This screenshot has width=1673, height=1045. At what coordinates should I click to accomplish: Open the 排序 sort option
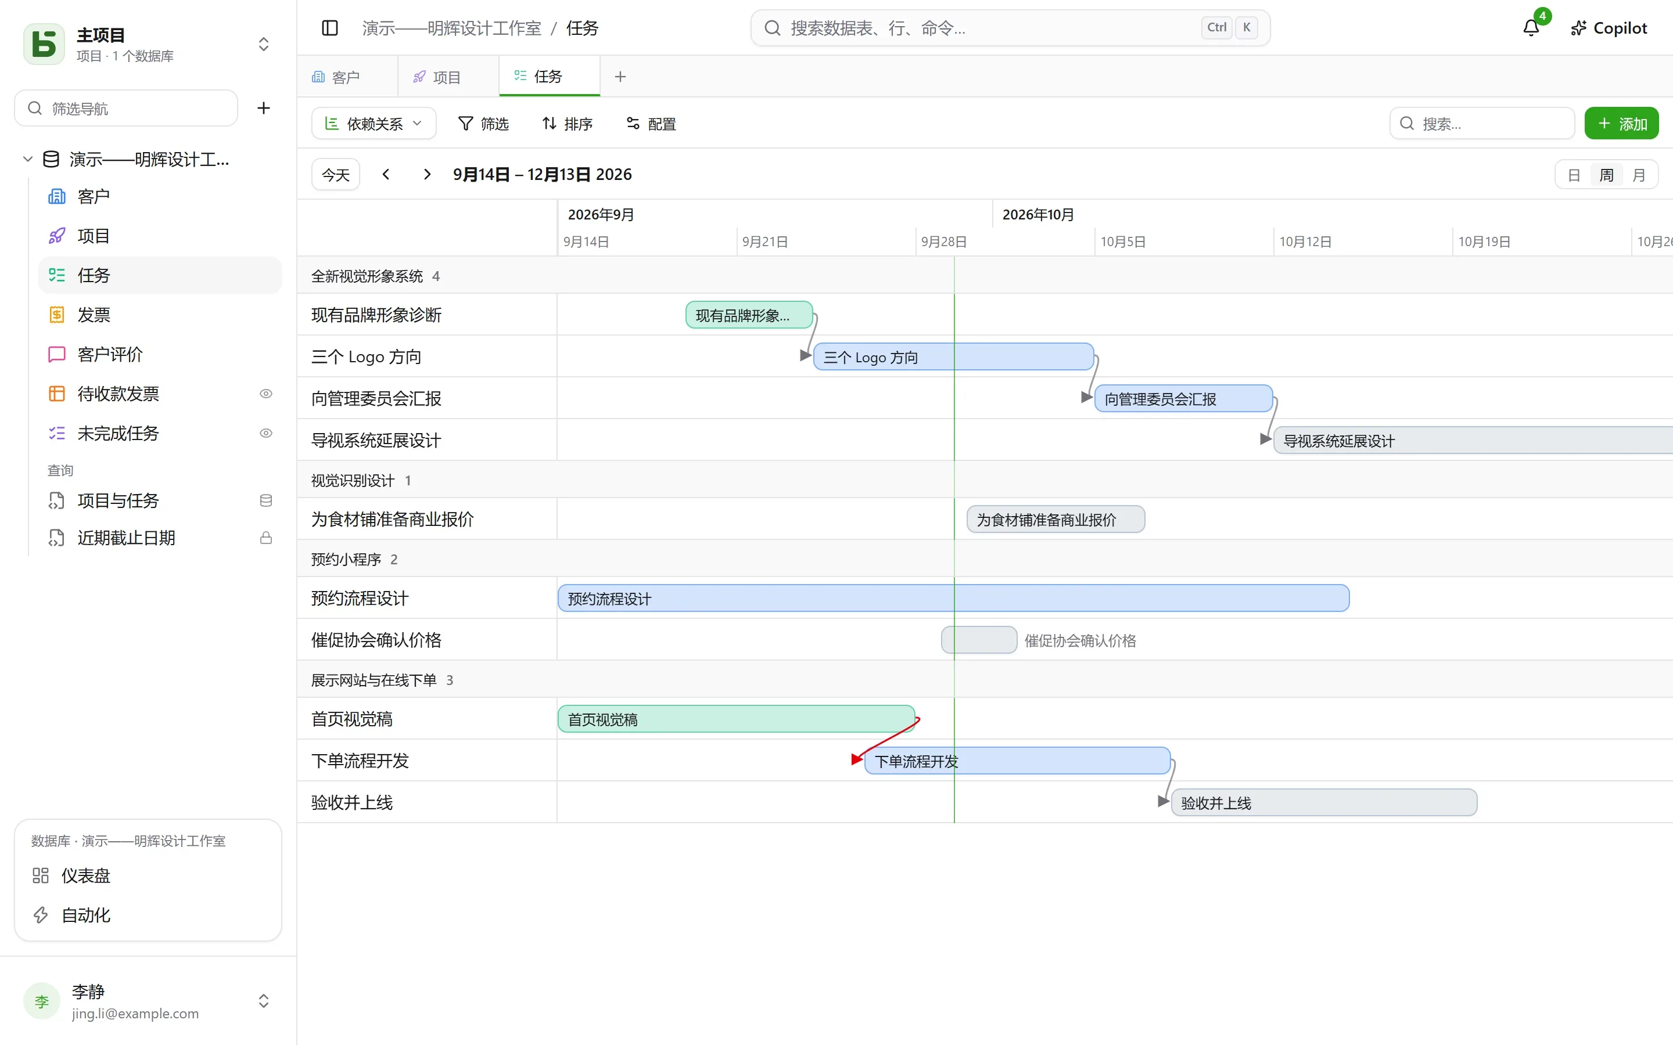567,123
